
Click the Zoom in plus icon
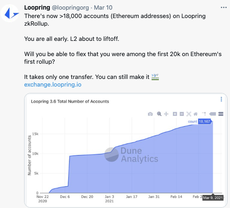(x=175, y=114)
